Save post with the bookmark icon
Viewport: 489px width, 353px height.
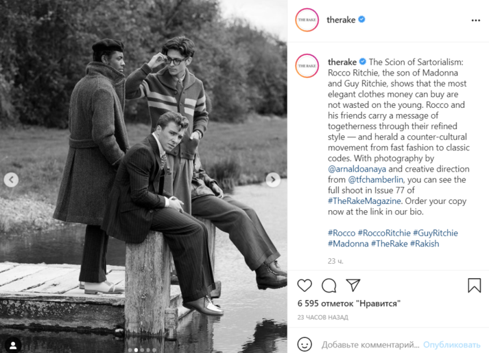474,285
